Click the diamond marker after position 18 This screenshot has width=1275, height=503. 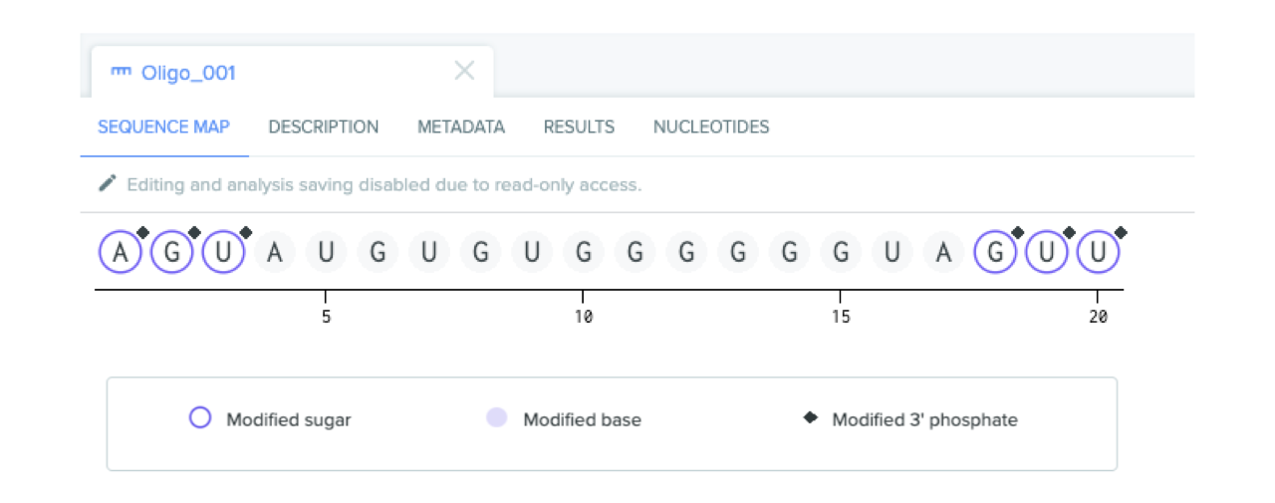pyautogui.click(x=1018, y=233)
